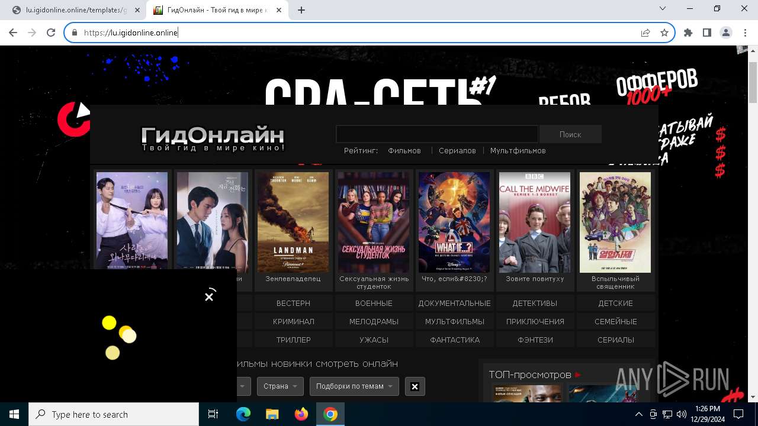Open File Explorer from the taskbar
This screenshot has height=426, width=758.
point(272,414)
